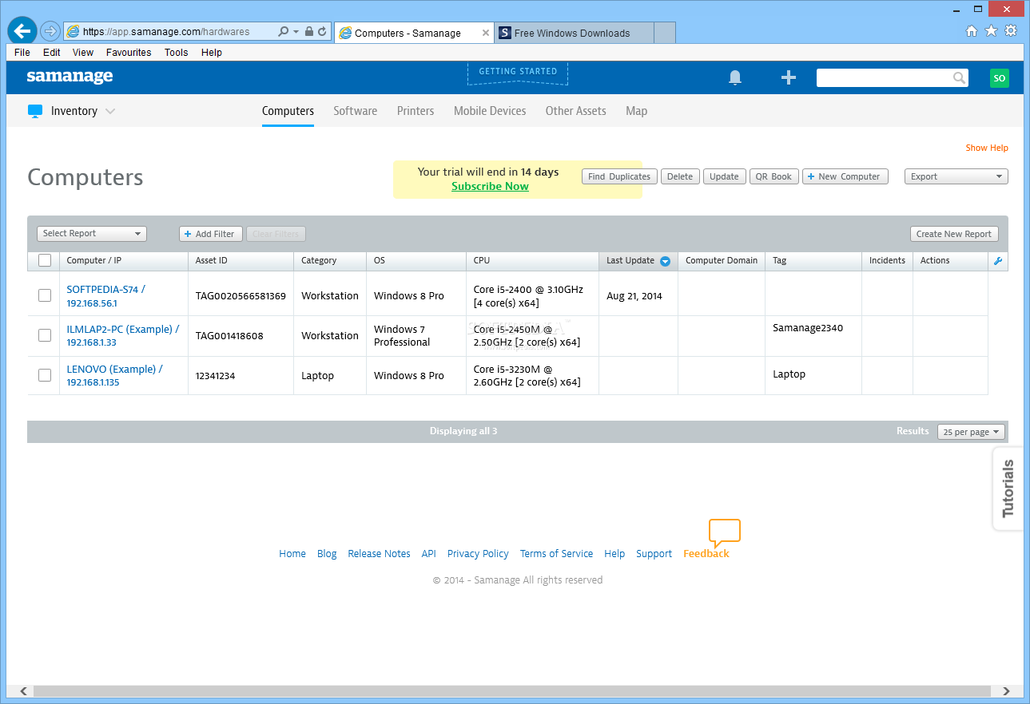The image size is (1030, 704).
Task: Open browser Favorites star icon
Action: tap(991, 31)
